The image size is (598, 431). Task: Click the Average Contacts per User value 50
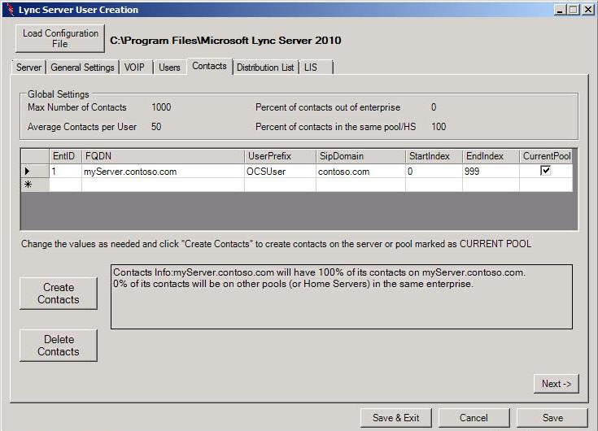coord(156,127)
